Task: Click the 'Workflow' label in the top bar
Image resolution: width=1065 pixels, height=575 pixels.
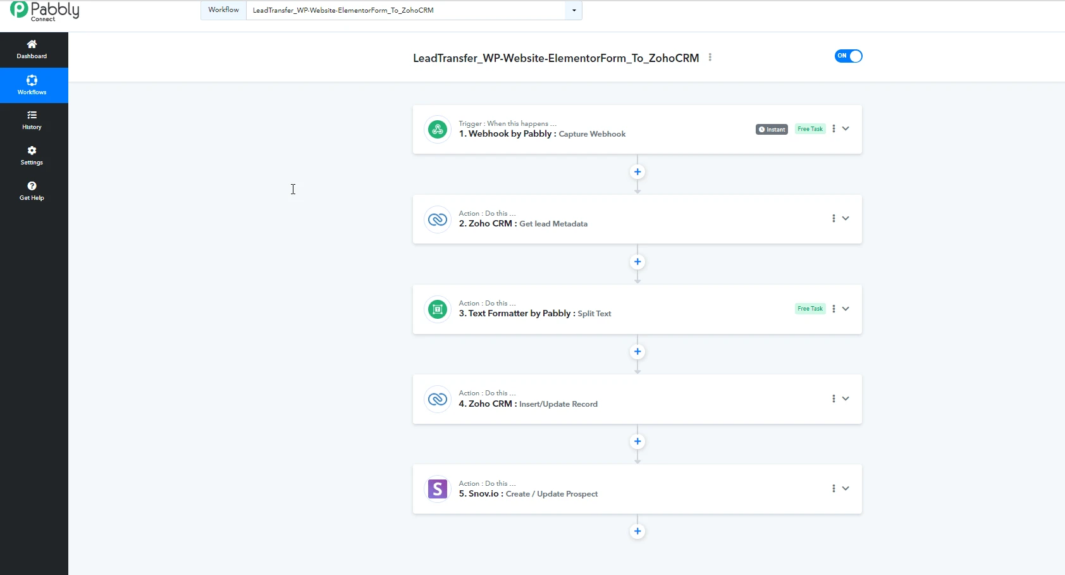Action: (224, 10)
